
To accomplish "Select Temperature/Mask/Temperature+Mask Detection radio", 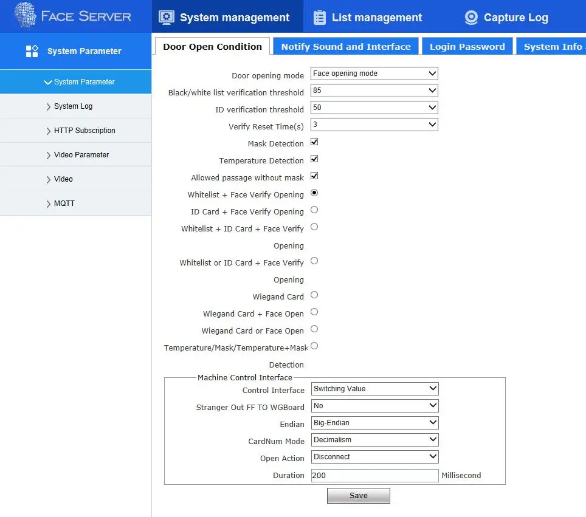I will click(314, 346).
